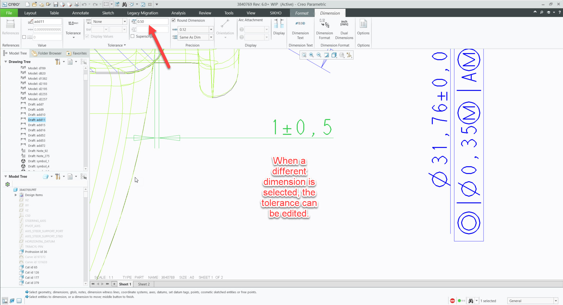The width and height of the screenshot is (563, 305).
Task: Open the References panel in the ribbon
Action: (10, 28)
